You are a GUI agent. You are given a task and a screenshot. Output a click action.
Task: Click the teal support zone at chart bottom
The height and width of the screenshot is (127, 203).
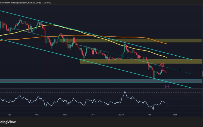click(x=76, y=81)
